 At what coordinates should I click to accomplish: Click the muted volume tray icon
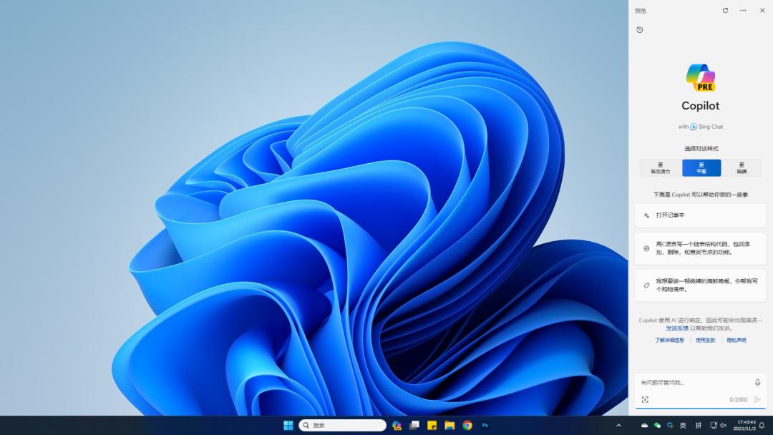coord(723,425)
